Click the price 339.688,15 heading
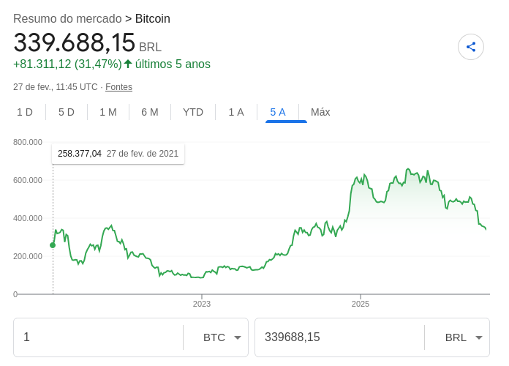The height and width of the screenshot is (366, 509). pos(75,42)
